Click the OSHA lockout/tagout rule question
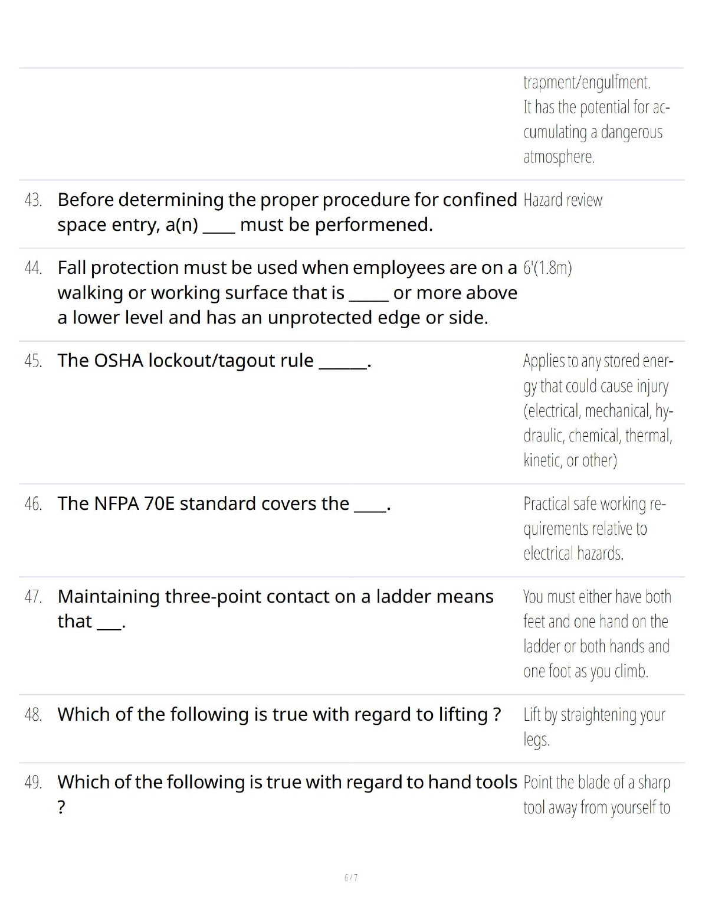Screen dimensions: 702x909 pos(214,361)
